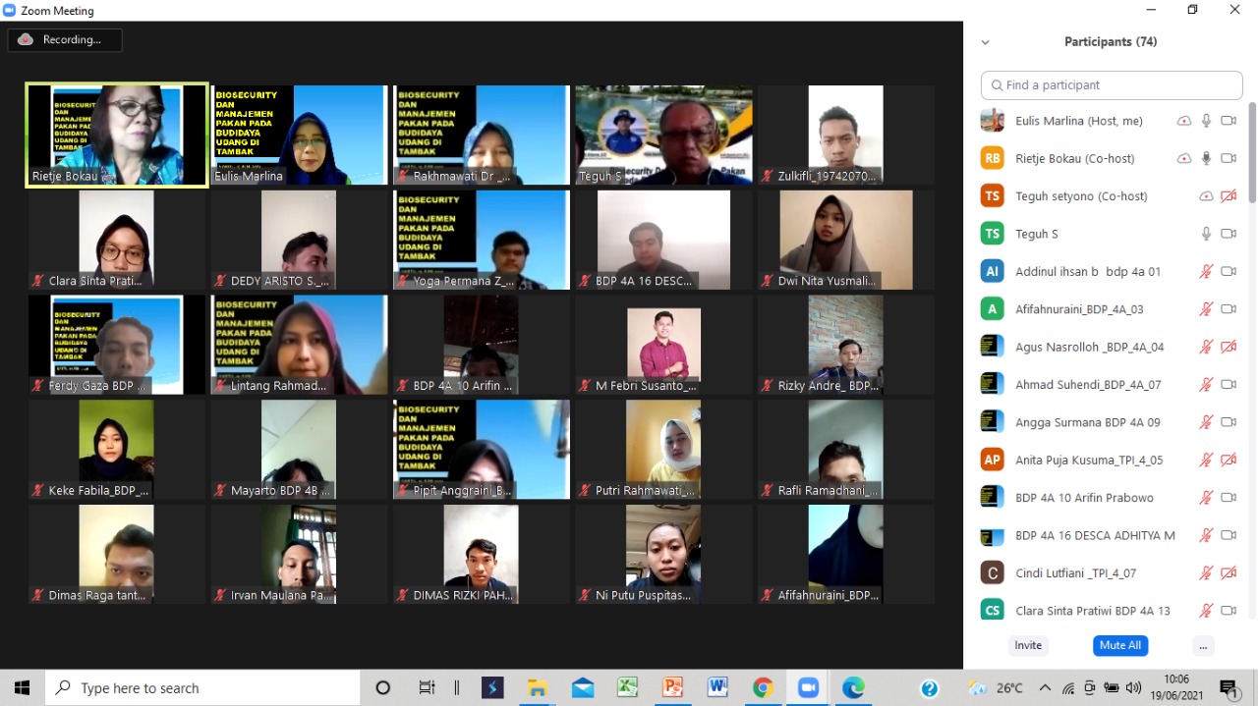The height and width of the screenshot is (706, 1258).
Task: Toggle mute for Anita Puja Kusuma
Action: click(x=1206, y=460)
